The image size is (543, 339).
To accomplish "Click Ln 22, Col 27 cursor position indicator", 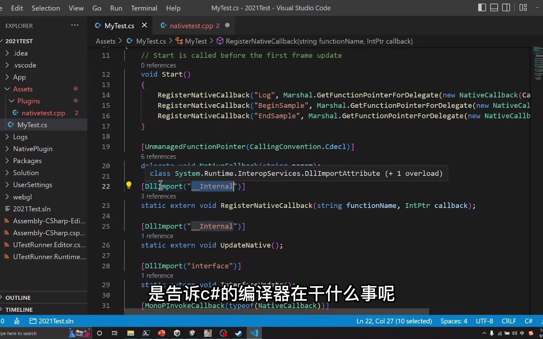I will click(x=394, y=321).
